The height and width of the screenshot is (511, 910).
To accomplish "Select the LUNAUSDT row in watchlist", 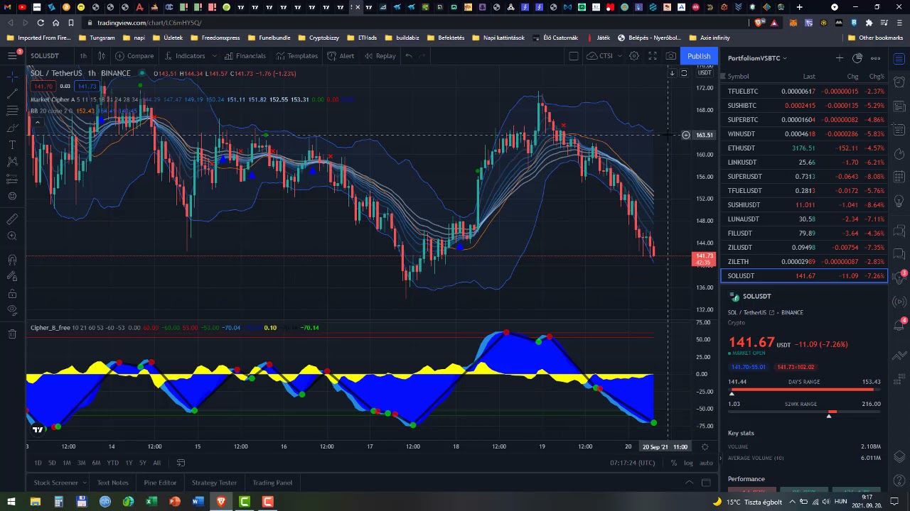I will click(x=804, y=219).
